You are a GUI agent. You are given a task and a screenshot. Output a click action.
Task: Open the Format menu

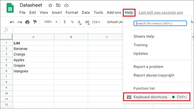72,12
